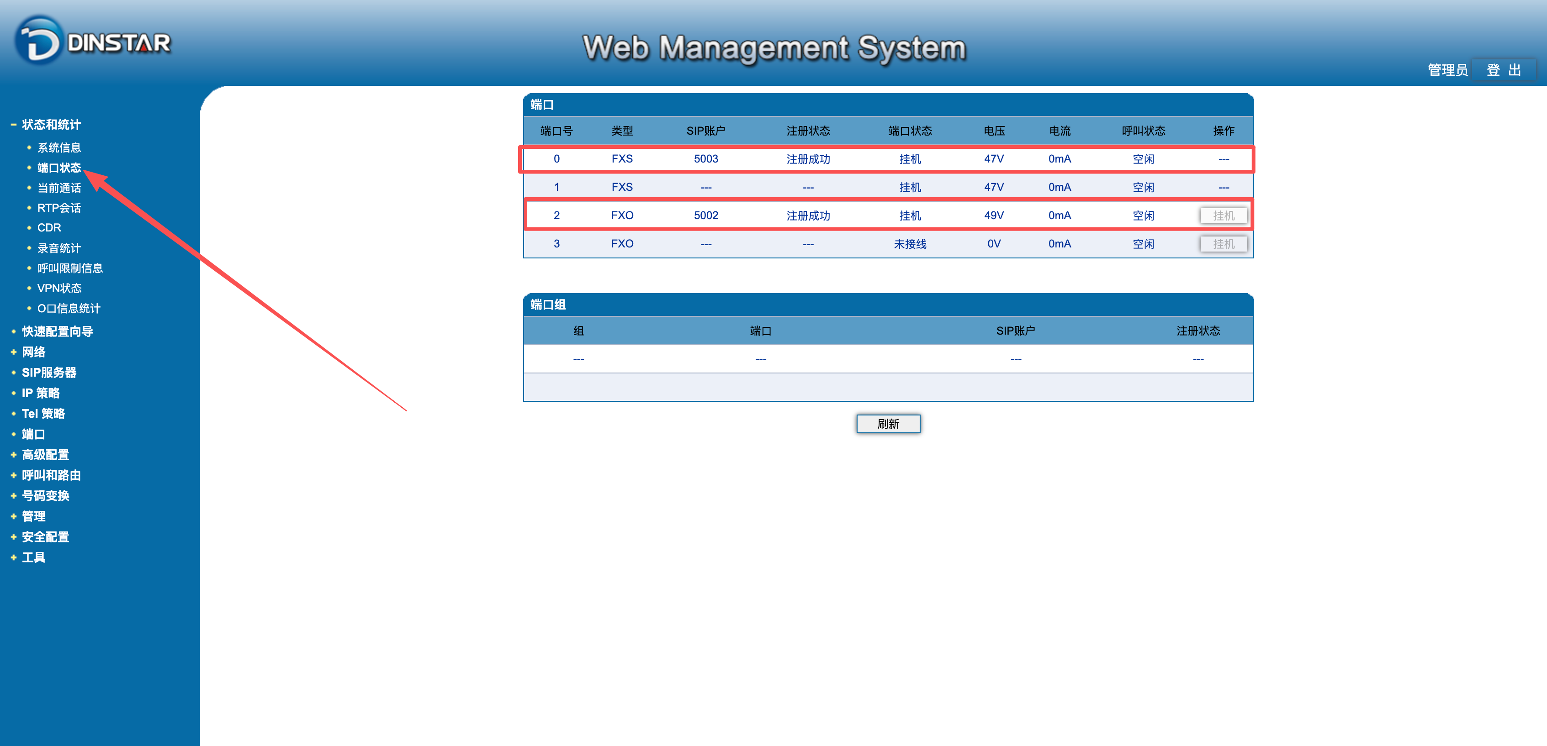Open the CDR page
1547x746 pixels.
click(49, 228)
